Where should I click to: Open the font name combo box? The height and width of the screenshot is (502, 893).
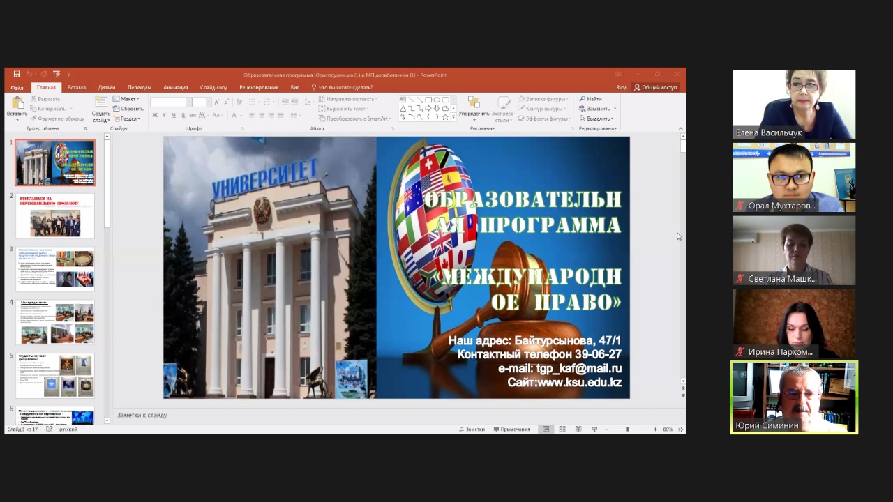(x=170, y=102)
